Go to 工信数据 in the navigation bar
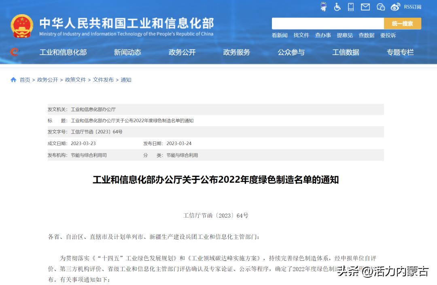437x285 pixels. tap(346, 52)
